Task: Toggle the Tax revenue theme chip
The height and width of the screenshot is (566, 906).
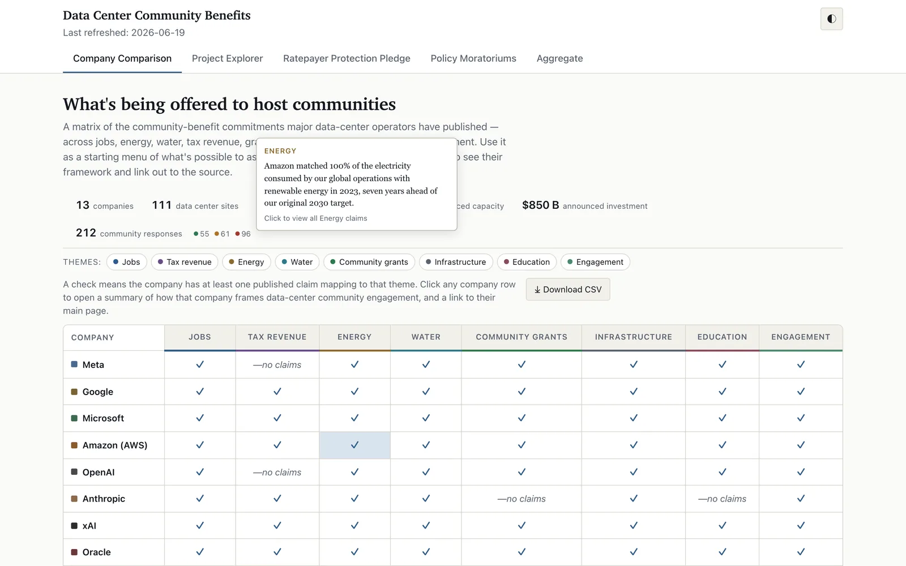Action: [185, 262]
